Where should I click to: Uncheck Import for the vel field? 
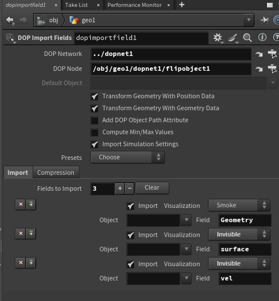point(131,264)
